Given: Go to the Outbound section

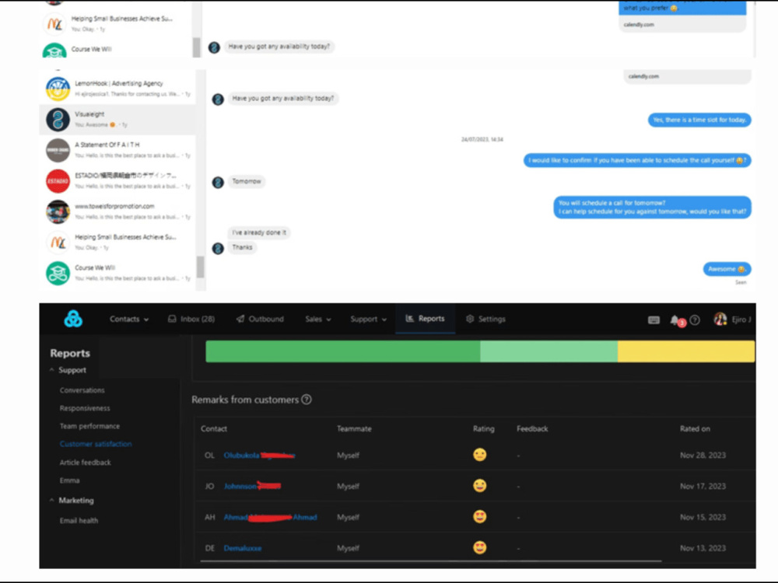Looking at the screenshot, I should point(260,319).
